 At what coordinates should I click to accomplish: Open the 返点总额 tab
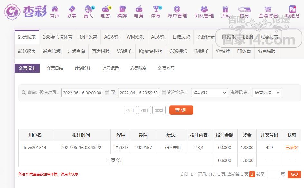(52, 51)
